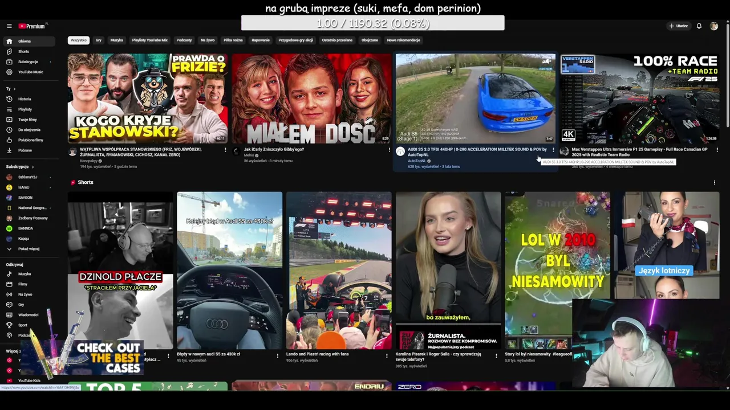Expand the Ty section chevron
Screen dimensions: 730x410
tap(14, 89)
